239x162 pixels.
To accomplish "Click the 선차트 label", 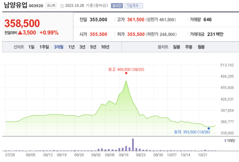I will 19,47.
